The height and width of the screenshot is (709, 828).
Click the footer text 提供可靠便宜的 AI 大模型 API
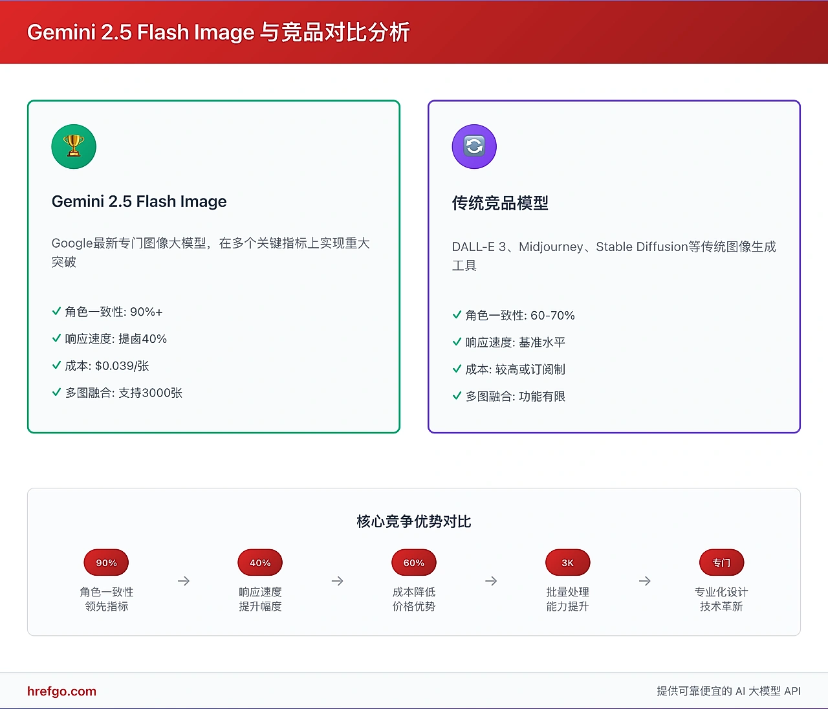pos(729,691)
